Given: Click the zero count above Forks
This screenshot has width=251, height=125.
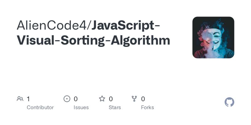Looking at the screenshot, I should point(143,99).
